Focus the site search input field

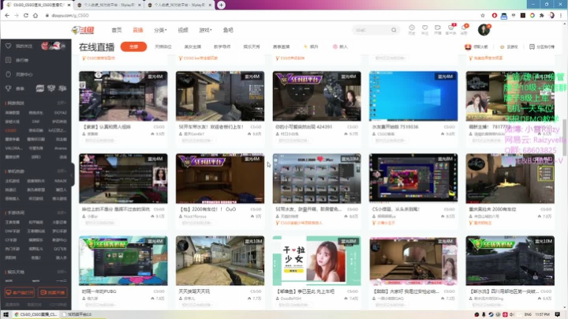pos(372,30)
